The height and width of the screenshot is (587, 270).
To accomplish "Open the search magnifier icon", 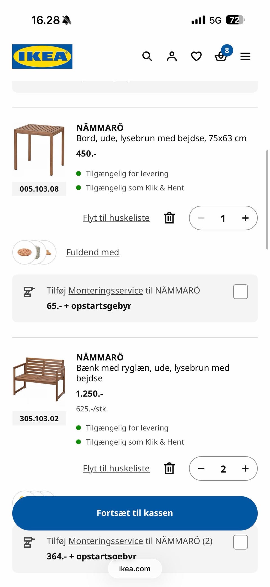I will point(147,56).
